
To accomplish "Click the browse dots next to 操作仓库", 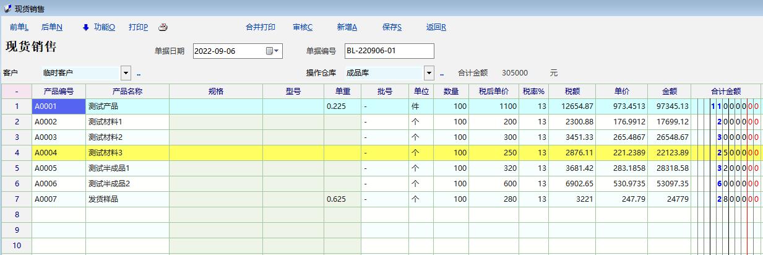I will [442, 73].
